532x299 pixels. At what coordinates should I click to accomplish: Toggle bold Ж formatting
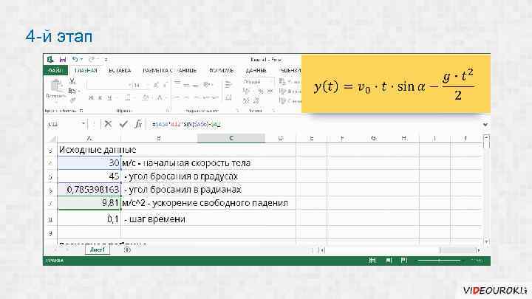click(x=91, y=98)
